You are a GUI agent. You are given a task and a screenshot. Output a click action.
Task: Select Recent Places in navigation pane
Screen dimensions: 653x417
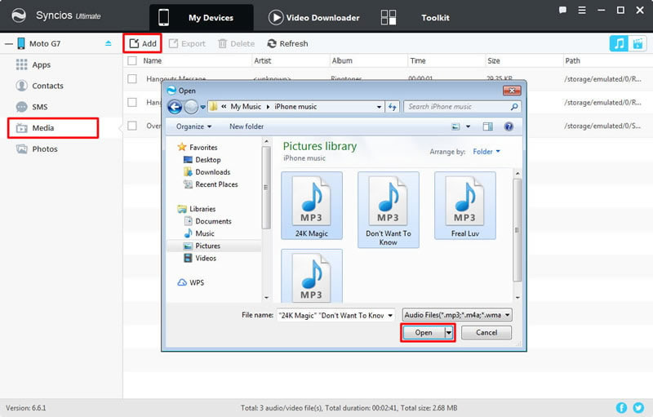pyautogui.click(x=211, y=184)
